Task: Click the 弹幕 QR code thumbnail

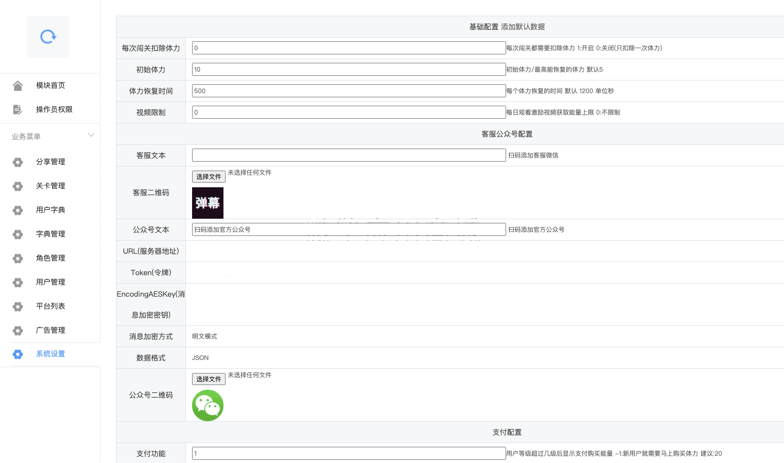Action: [208, 203]
